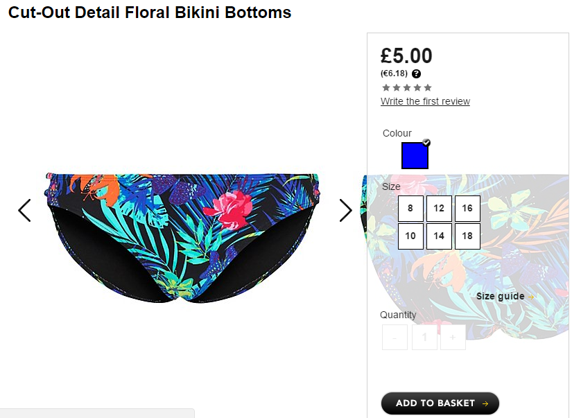Click the first rating star
The width and height of the screenshot is (572, 418).
pyautogui.click(x=385, y=87)
